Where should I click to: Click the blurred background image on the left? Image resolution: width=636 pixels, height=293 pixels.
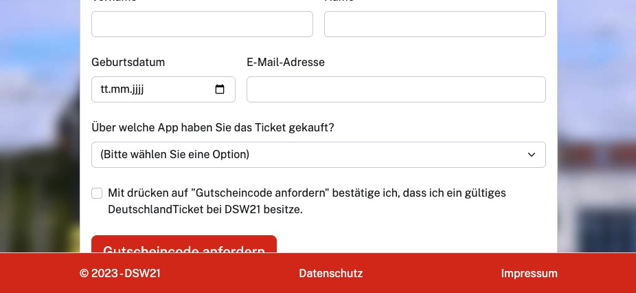(x=39, y=138)
